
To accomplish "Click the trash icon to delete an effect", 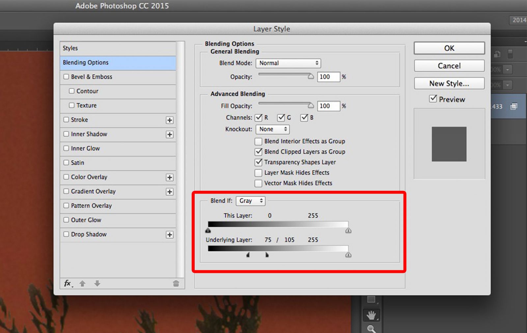I will click(x=176, y=283).
